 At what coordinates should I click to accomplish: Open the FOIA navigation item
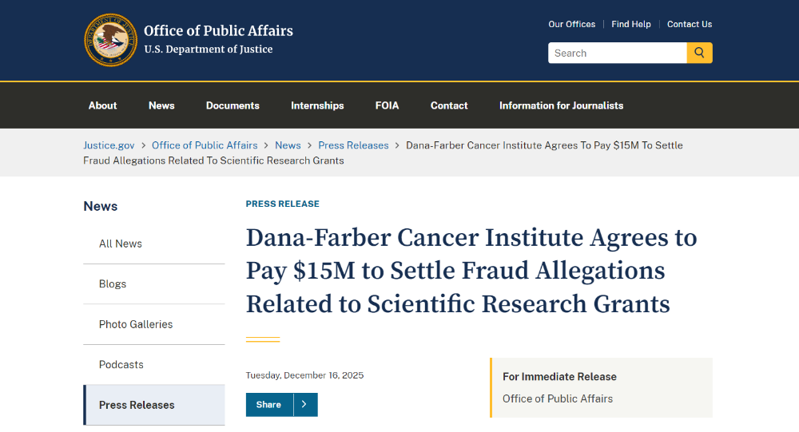click(x=387, y=105)
